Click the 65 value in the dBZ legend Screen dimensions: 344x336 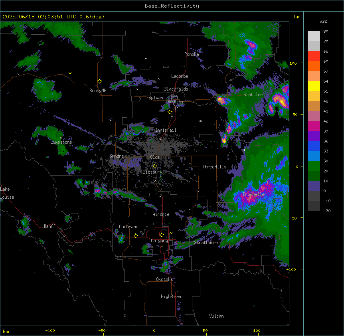326,51
